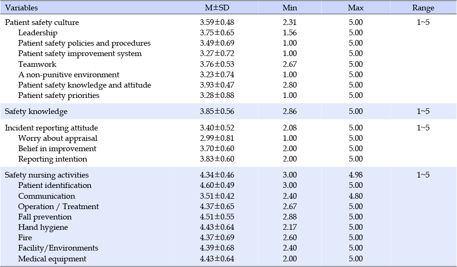Select 'Incident reporting attitude' row label
The height and width of the screenshot is (267, 457).
51,128
